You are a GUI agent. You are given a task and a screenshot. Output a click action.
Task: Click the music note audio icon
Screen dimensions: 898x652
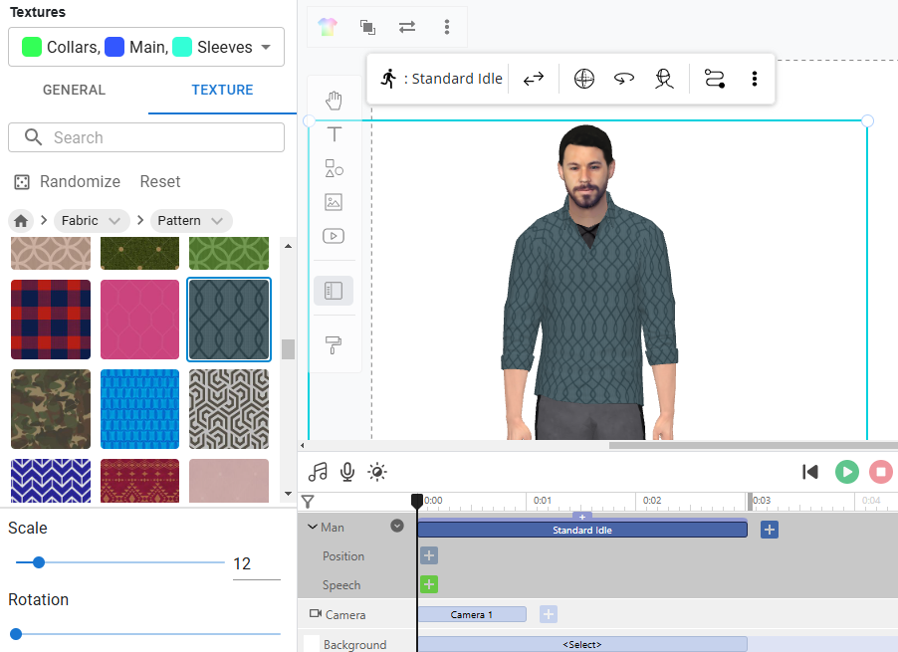click(x=318, y=472)
